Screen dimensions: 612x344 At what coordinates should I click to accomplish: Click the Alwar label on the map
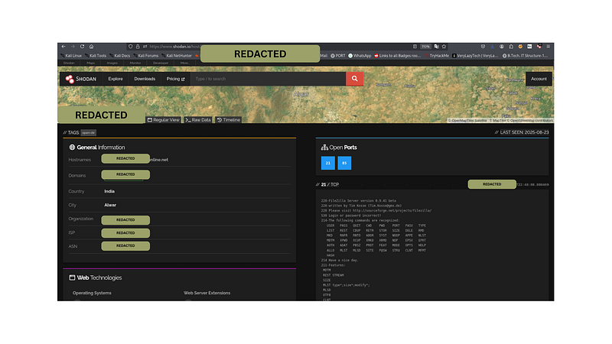click(x=301, y=94)
